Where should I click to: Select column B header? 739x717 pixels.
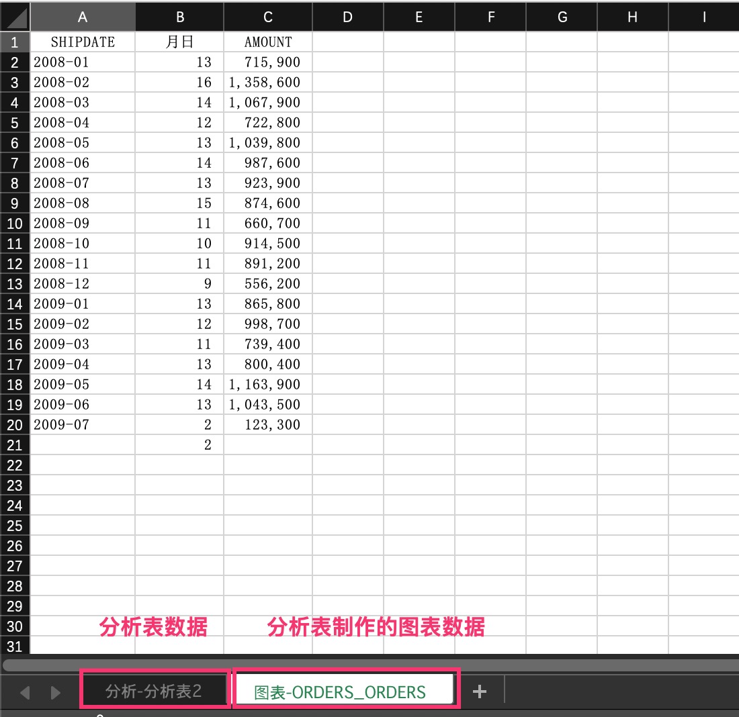click(179, 17)
